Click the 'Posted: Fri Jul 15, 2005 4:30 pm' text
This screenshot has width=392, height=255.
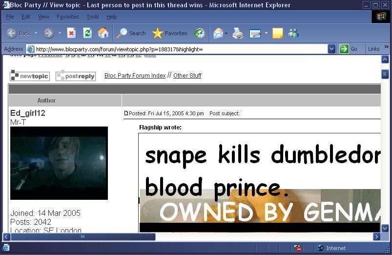pos(166,113)
